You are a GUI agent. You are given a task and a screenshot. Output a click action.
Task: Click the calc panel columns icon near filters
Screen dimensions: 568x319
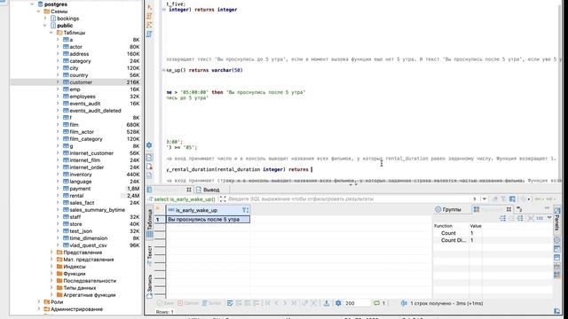512,198
